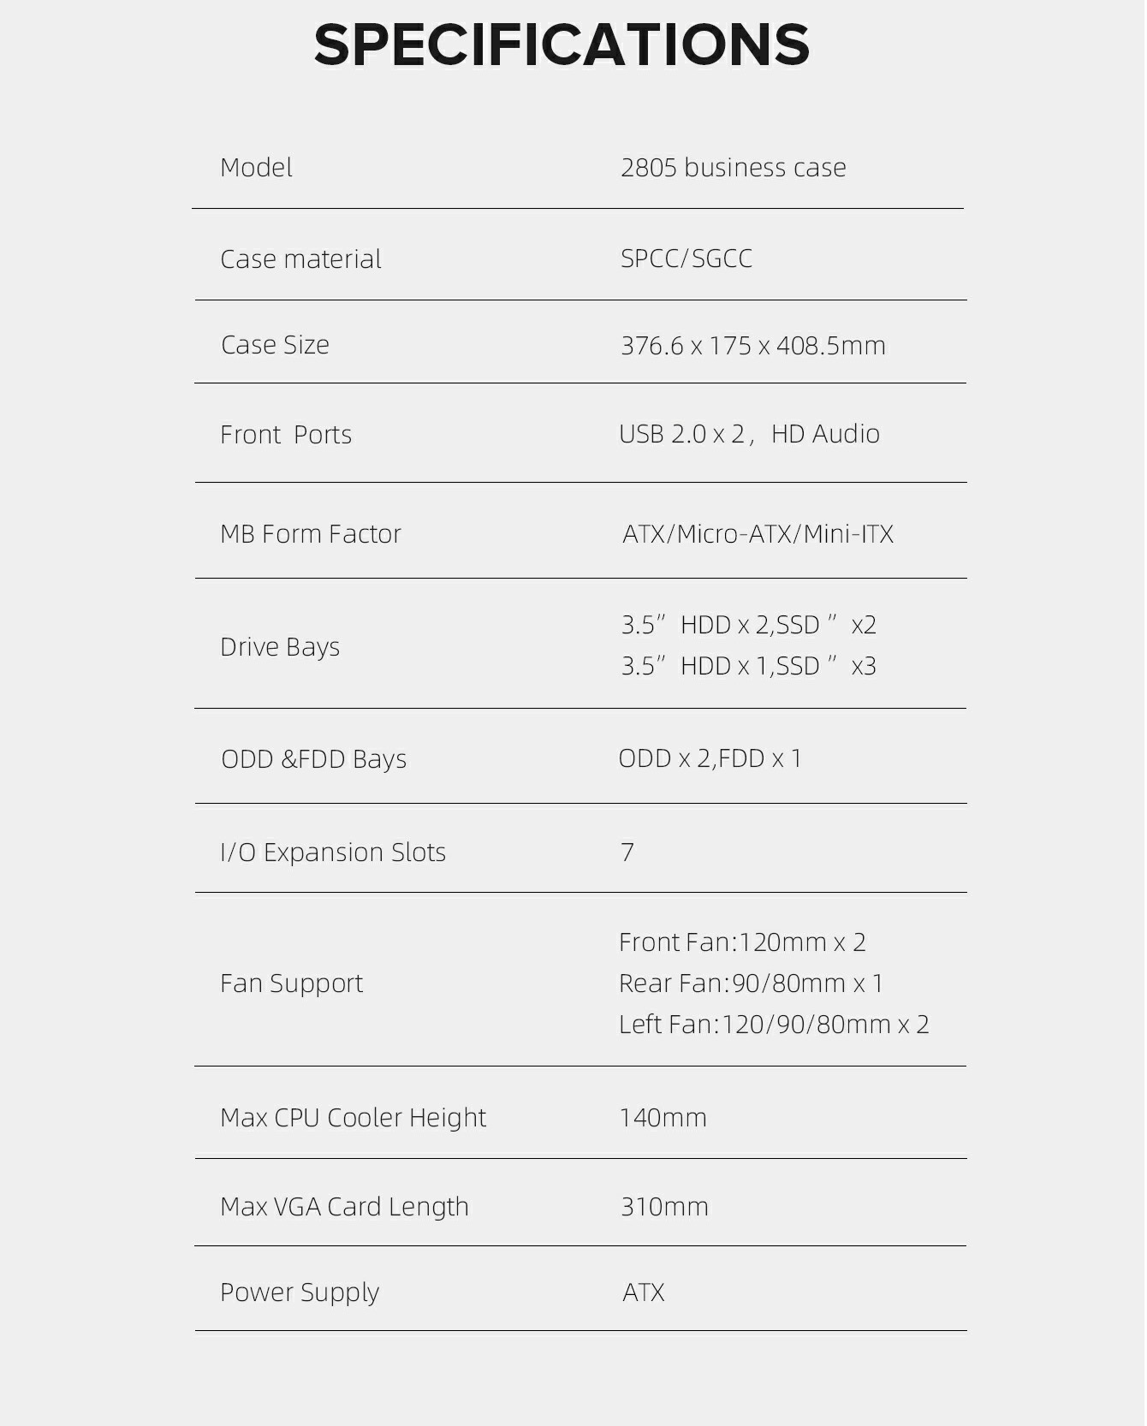Screen dimensions: 1147x1426
Task: Click the Case material label
Action: pyautogui.click(x=300, y=258)
